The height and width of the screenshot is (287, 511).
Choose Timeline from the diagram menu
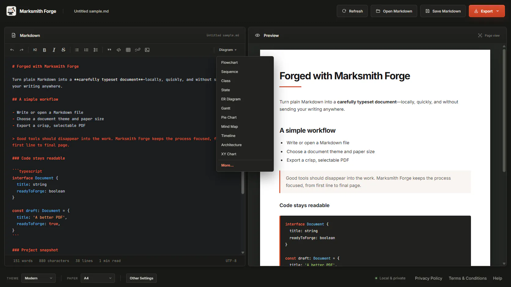click(245, 136)
